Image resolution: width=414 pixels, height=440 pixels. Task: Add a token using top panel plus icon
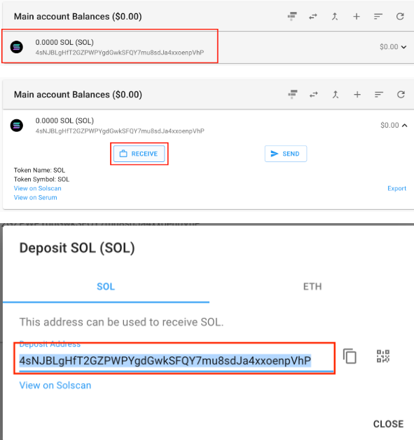[357, 17]
